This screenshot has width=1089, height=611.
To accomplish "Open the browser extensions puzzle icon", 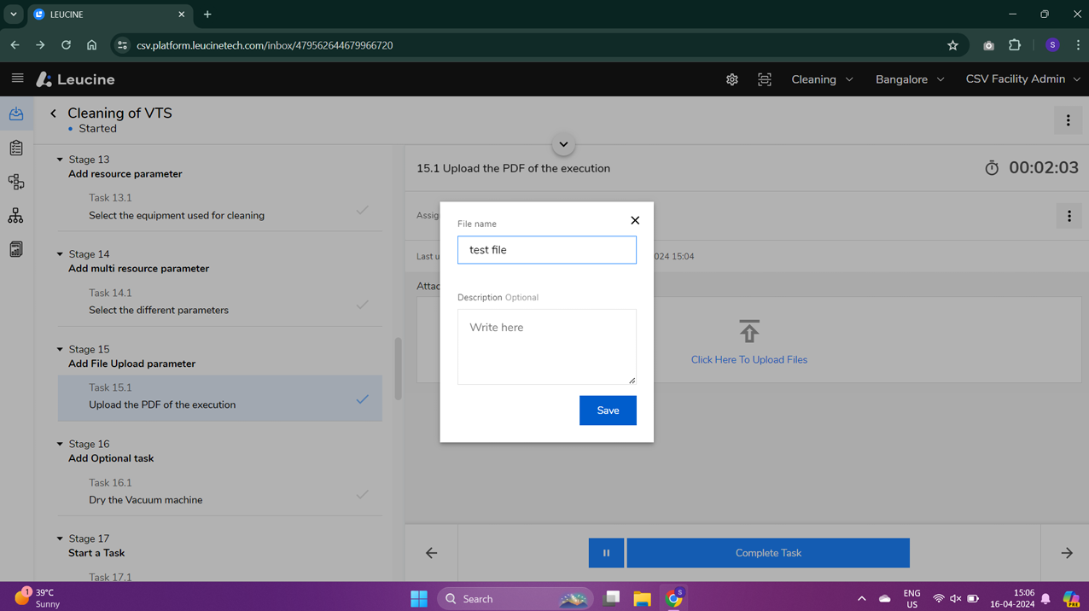I will pos(1015,45).
